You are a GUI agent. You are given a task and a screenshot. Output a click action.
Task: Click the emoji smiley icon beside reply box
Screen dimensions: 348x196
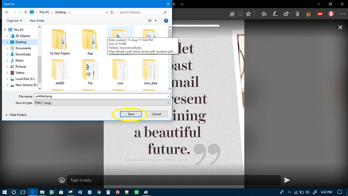click(x=62, y=180)
